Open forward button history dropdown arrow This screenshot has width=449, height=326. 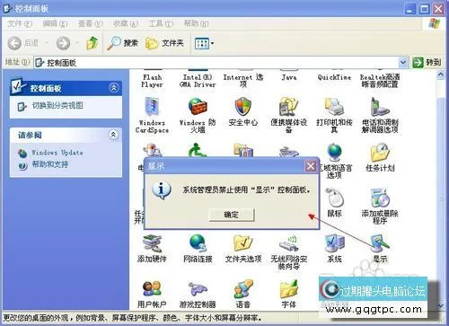click(77, 43)
